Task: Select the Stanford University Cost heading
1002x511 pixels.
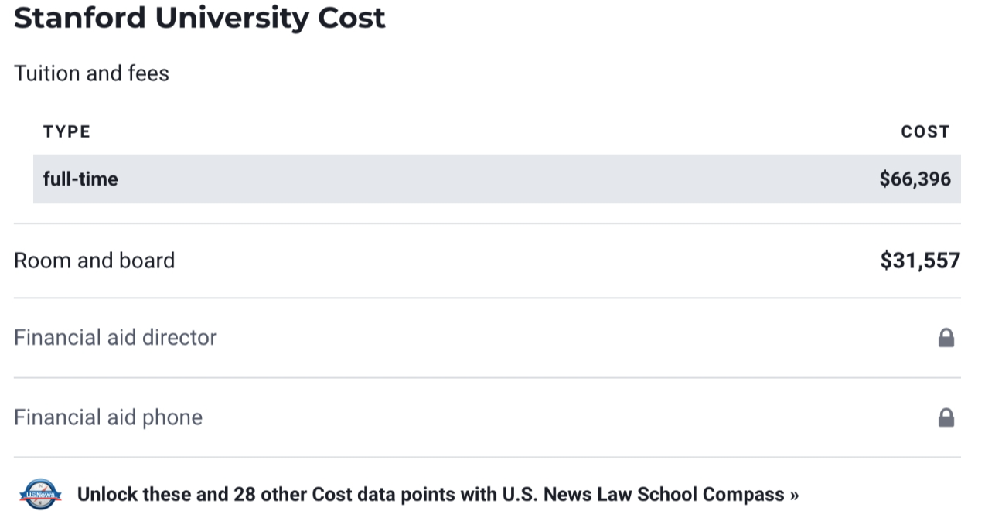Action: pos(199,17)
